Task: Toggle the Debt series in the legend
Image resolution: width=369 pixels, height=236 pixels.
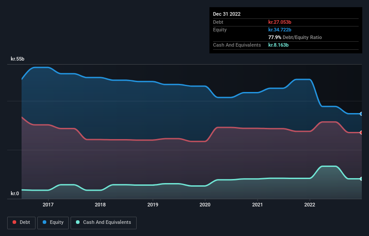Action: tap(22, 223)
